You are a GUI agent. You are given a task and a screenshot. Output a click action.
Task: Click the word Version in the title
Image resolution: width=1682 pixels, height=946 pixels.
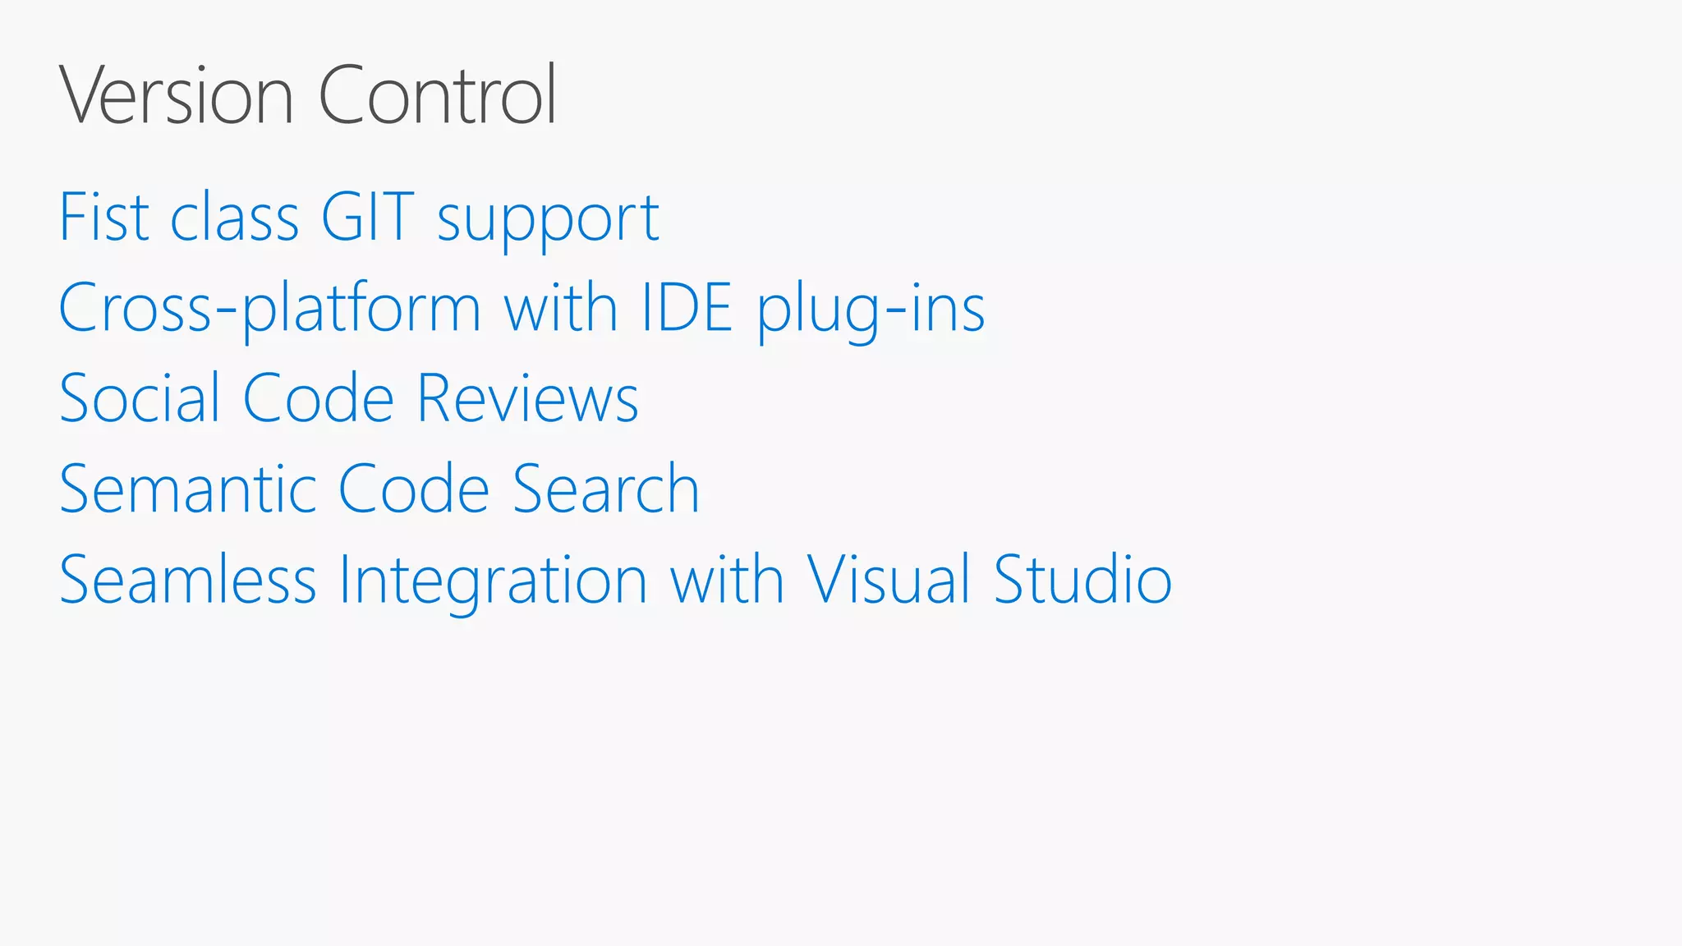click(177, 94)
